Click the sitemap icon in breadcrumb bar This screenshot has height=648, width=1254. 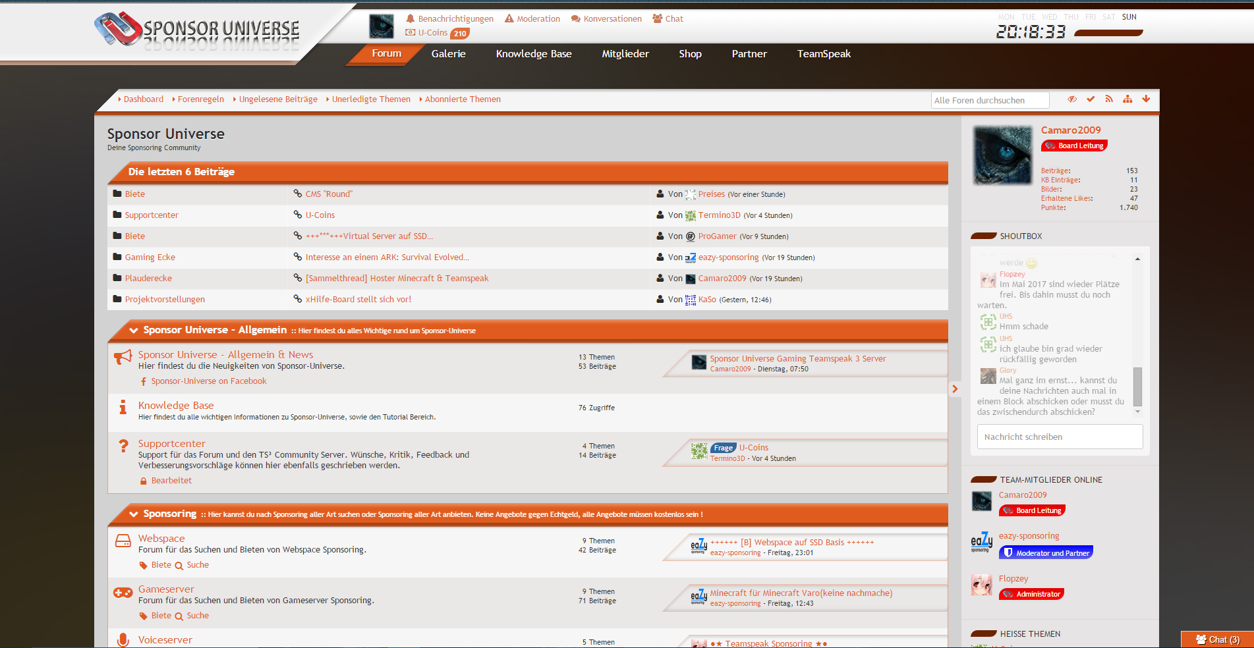[x=1127, y=99]
